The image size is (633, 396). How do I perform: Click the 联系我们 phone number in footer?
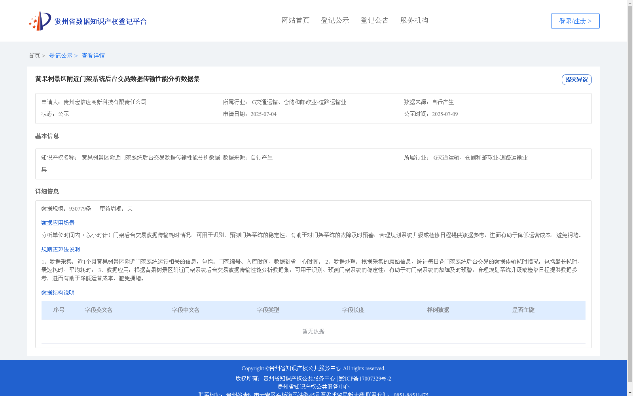point(411,394)
